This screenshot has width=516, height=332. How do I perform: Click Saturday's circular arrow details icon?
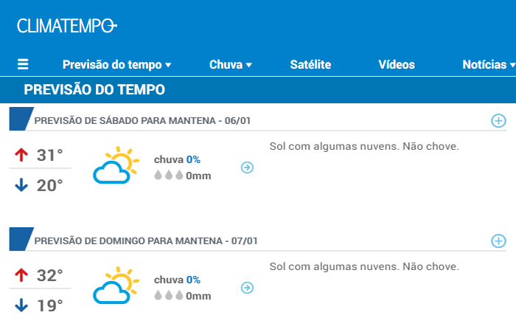coord(247,167)
